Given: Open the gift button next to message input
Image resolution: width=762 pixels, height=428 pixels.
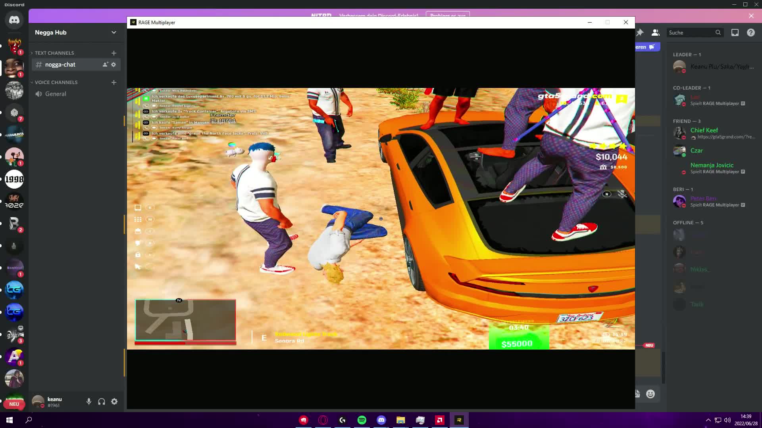Looking at the screenshot, I should [x=637, y=394].
